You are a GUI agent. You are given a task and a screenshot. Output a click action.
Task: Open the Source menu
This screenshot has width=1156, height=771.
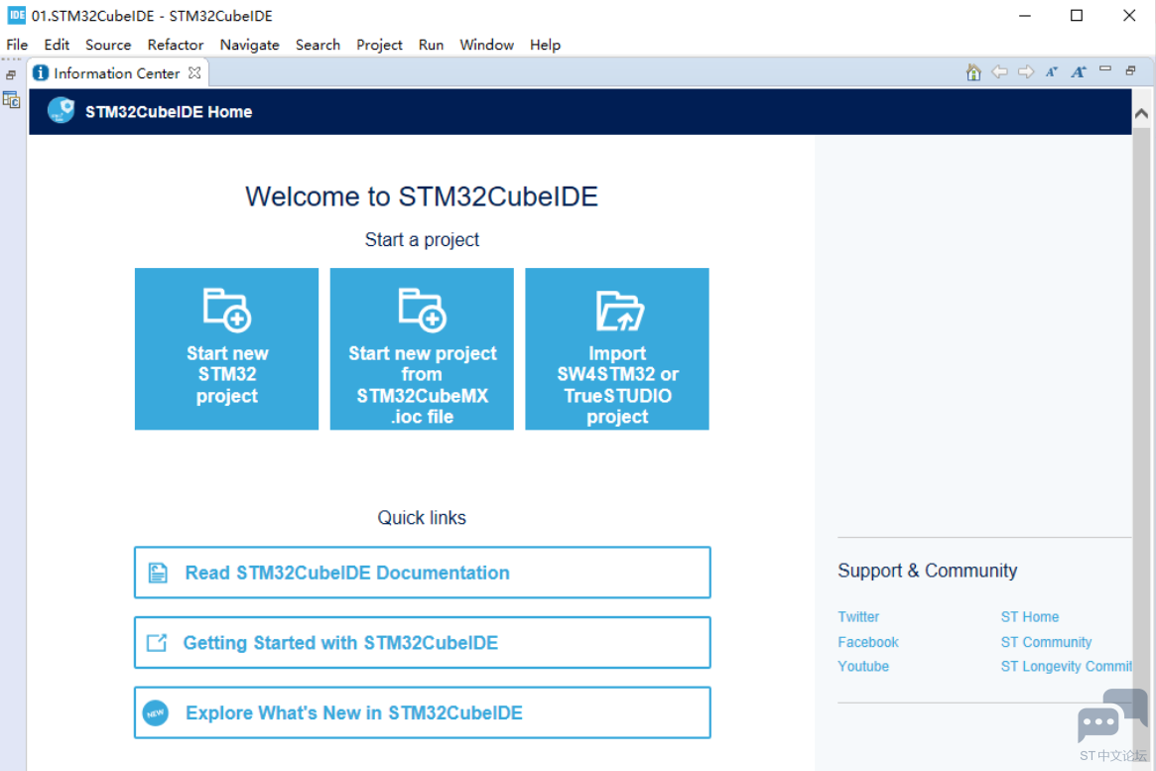(x=108, y=45)
